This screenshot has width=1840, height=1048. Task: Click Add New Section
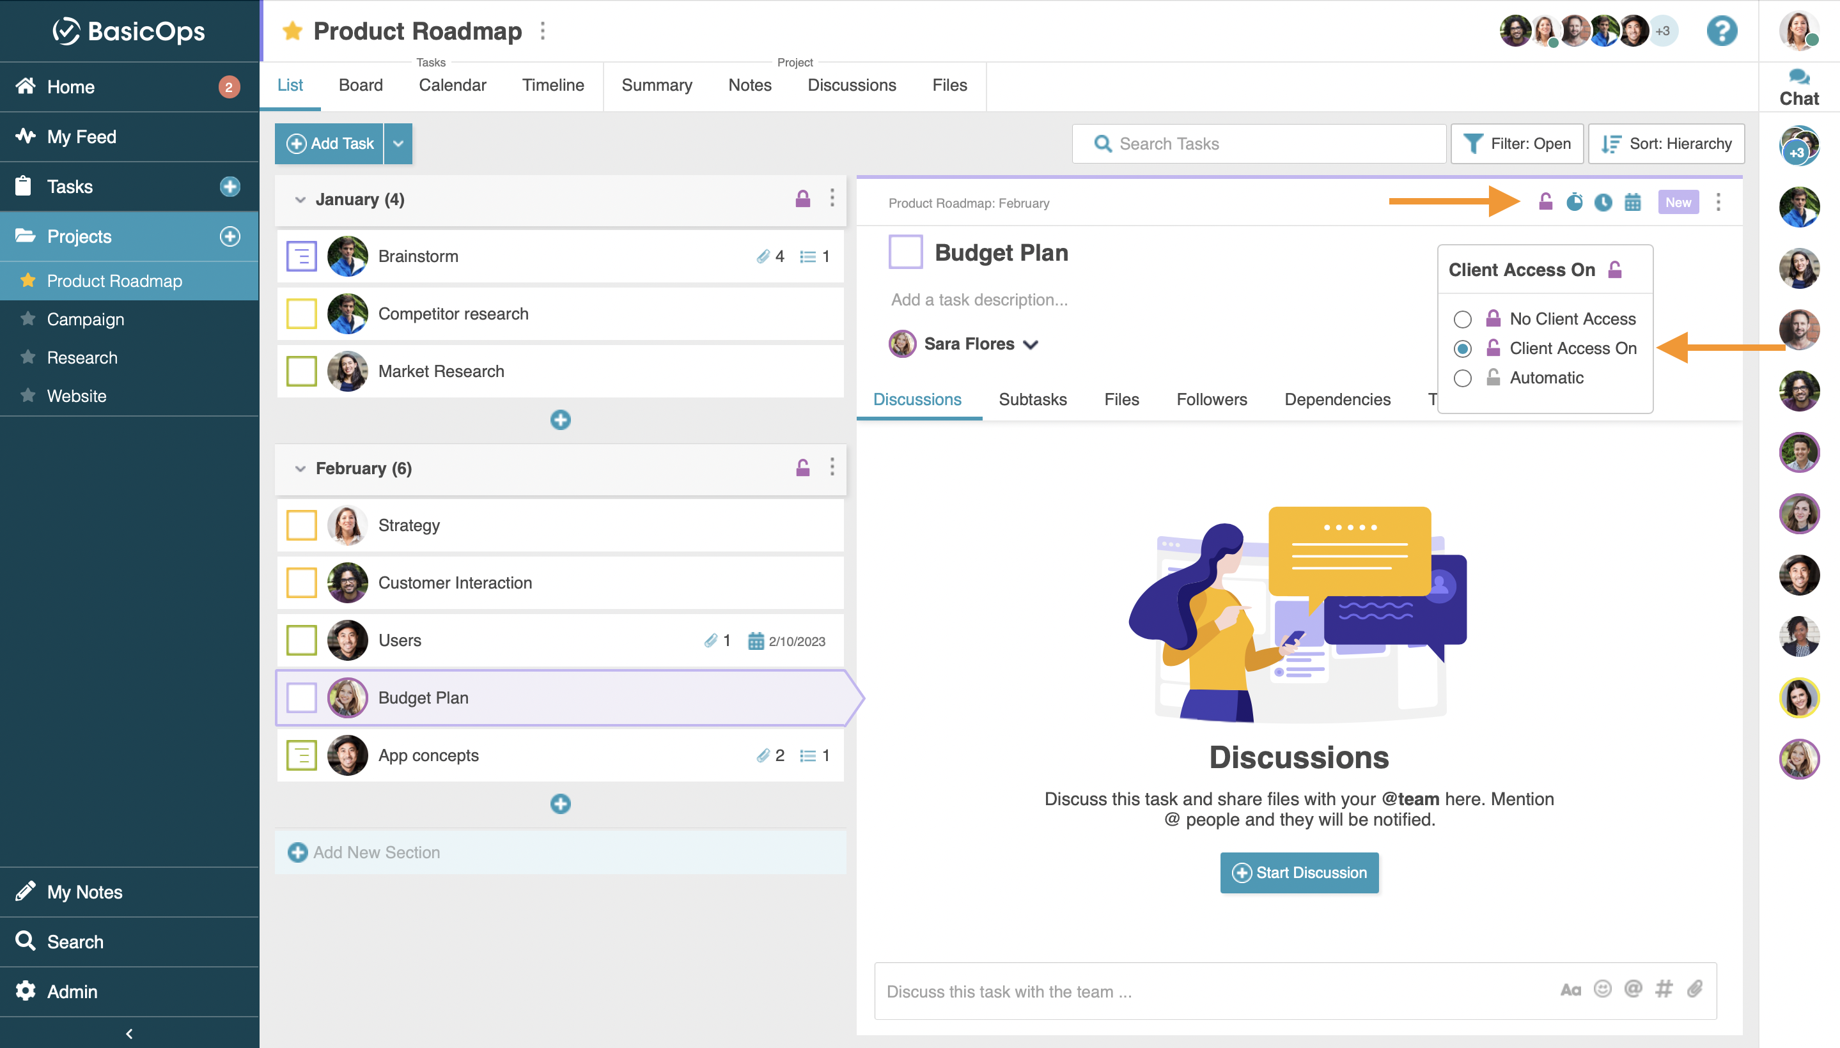pyautogui.click(x=560, y=852)
